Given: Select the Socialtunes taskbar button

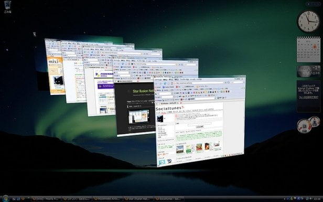Looking at the screenshot, I should pyautogui.click(x=169, y=199).
